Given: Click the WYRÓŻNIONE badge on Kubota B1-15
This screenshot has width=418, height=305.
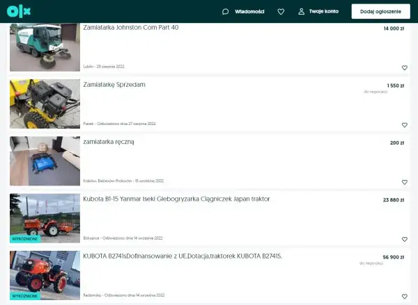Looking at the screenshot, I should point(25,239).
